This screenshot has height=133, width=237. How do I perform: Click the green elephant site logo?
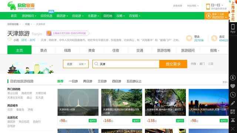click(11, 6)
